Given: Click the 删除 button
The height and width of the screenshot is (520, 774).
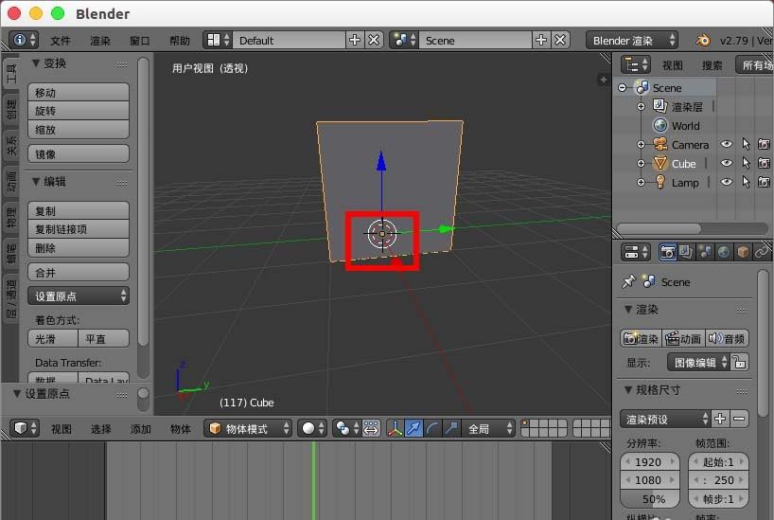Looking at the screenshot, I should point(79,247).
